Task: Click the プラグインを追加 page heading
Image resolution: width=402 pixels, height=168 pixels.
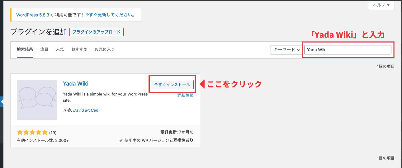Action: [39, 32]
